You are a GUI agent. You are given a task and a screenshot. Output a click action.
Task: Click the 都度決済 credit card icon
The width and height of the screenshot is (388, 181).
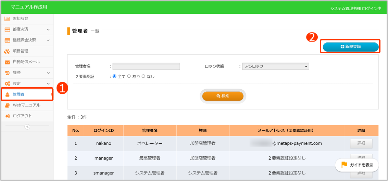(x=7, y=29)
